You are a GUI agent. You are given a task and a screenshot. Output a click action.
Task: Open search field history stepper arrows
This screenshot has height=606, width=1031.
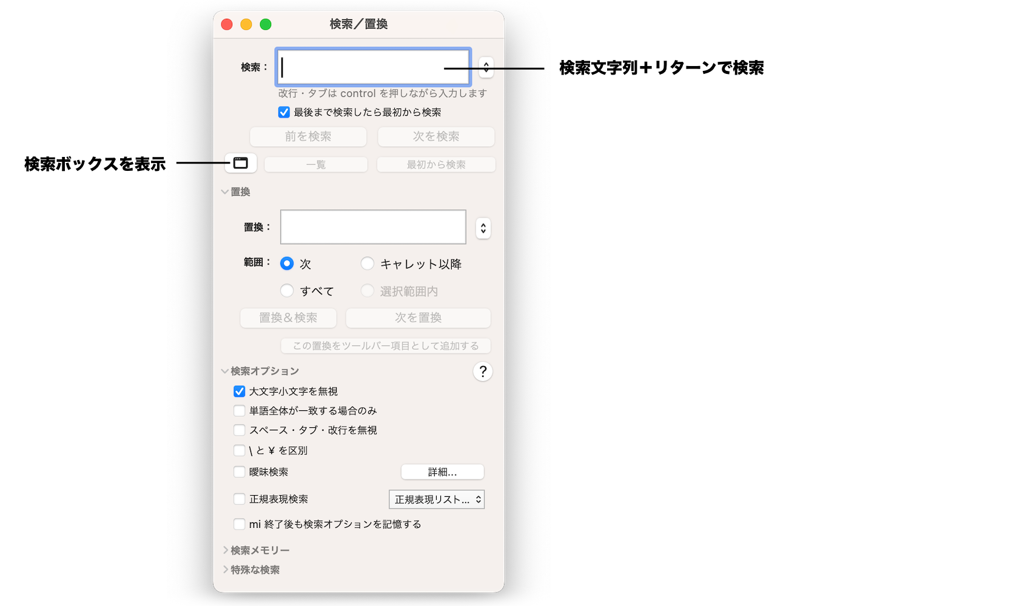click(486, 67)
